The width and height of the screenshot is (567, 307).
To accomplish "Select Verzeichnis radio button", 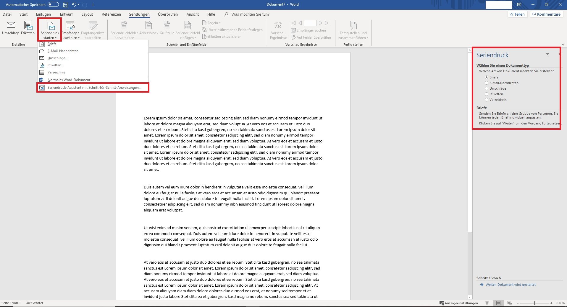I will click(487, 100).
